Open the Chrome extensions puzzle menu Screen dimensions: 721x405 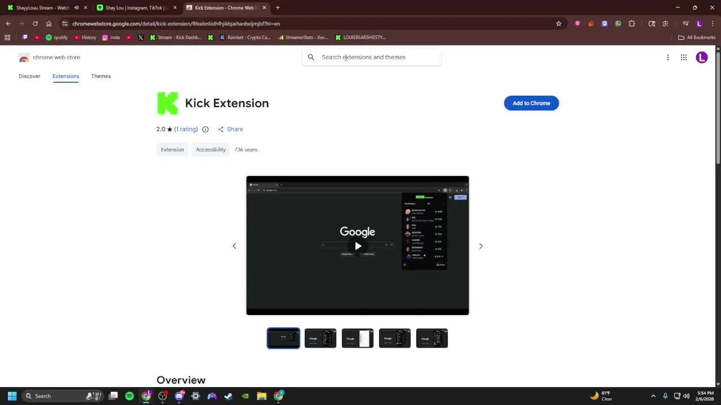point(631,24)
